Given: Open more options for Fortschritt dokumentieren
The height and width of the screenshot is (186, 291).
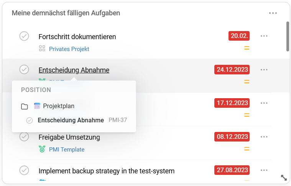Looking at the screenshot, I should click(264, 36).
